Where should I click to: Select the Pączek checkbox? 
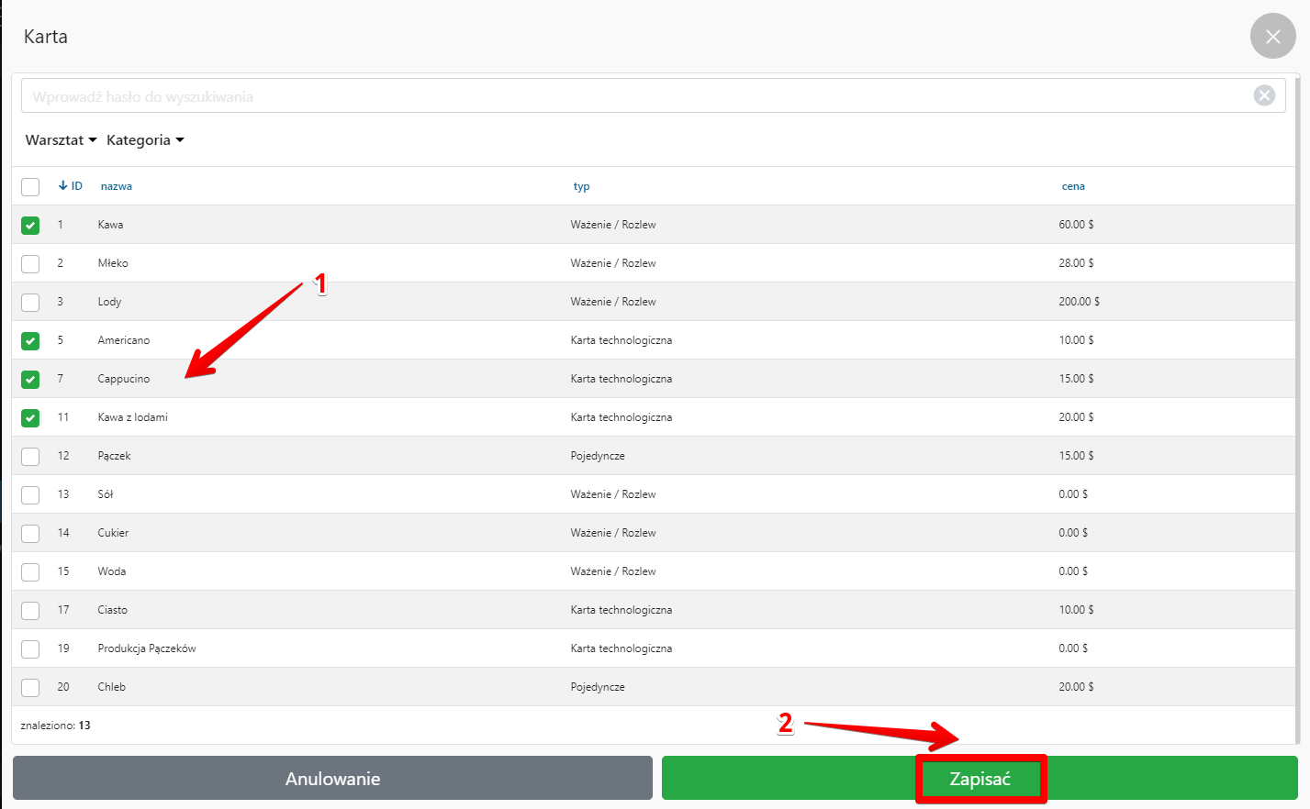pos(30,456)
